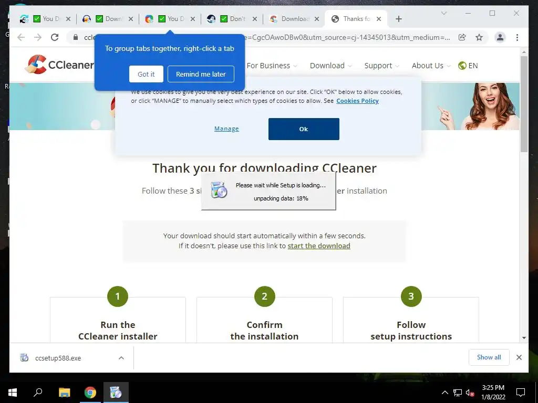Viewport: 538px width, 403px height.
Task: Expand the 'Download' navigation menu
Action: pyautogui.click(x=331, y=66)
